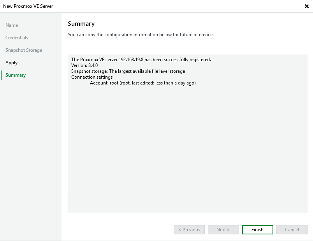This screenshot has width=313, height=241.
Task: Go to the Credentials wizard step
Action: click(x=17, y=38)
